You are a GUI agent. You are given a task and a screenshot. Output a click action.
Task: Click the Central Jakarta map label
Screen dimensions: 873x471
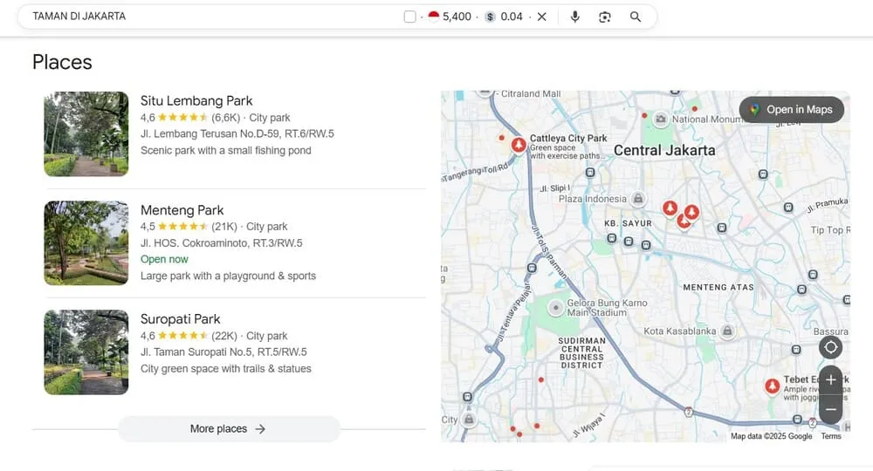664,150
